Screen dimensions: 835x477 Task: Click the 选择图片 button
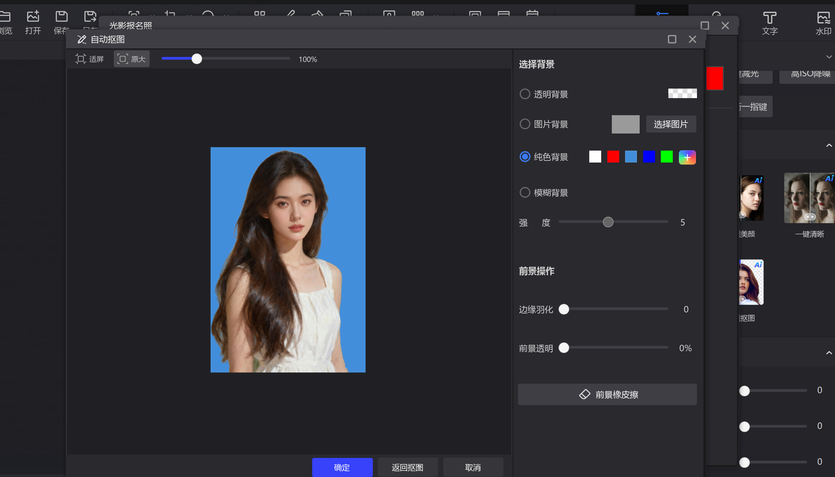coord(670,124)
